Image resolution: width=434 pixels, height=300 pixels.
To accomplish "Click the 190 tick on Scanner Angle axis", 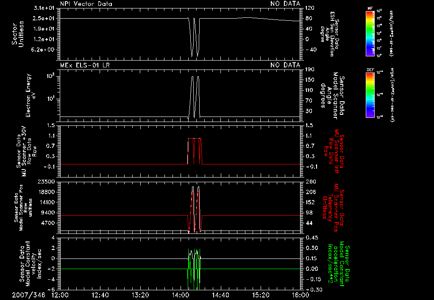I will pos(310,69).
